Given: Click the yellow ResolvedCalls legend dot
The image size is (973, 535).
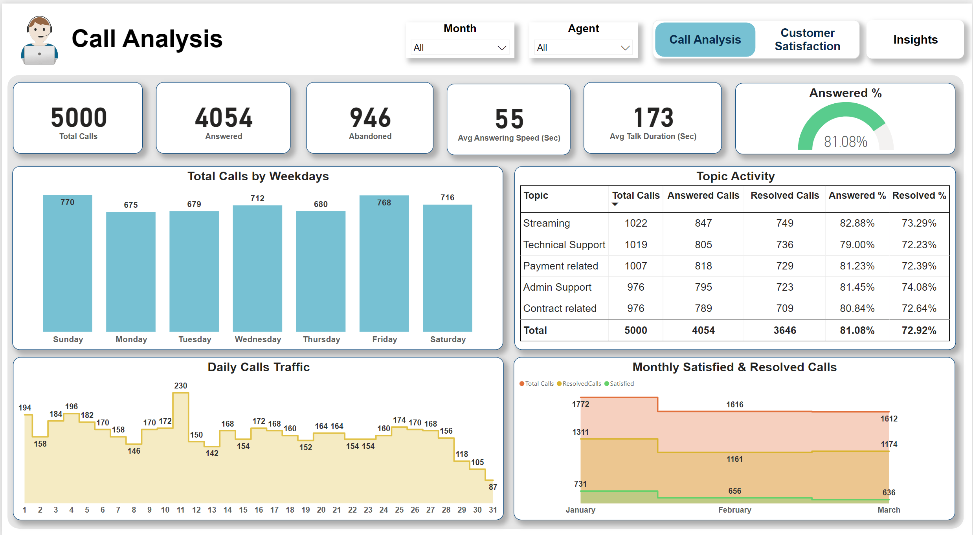Looking at the screenshot, I should pyautogui.click(x=559, y=384).
